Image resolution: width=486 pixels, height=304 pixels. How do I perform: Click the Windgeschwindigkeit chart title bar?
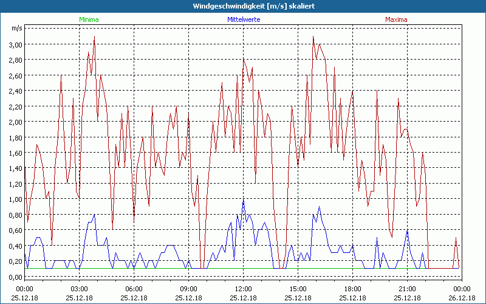click(243, 5)
